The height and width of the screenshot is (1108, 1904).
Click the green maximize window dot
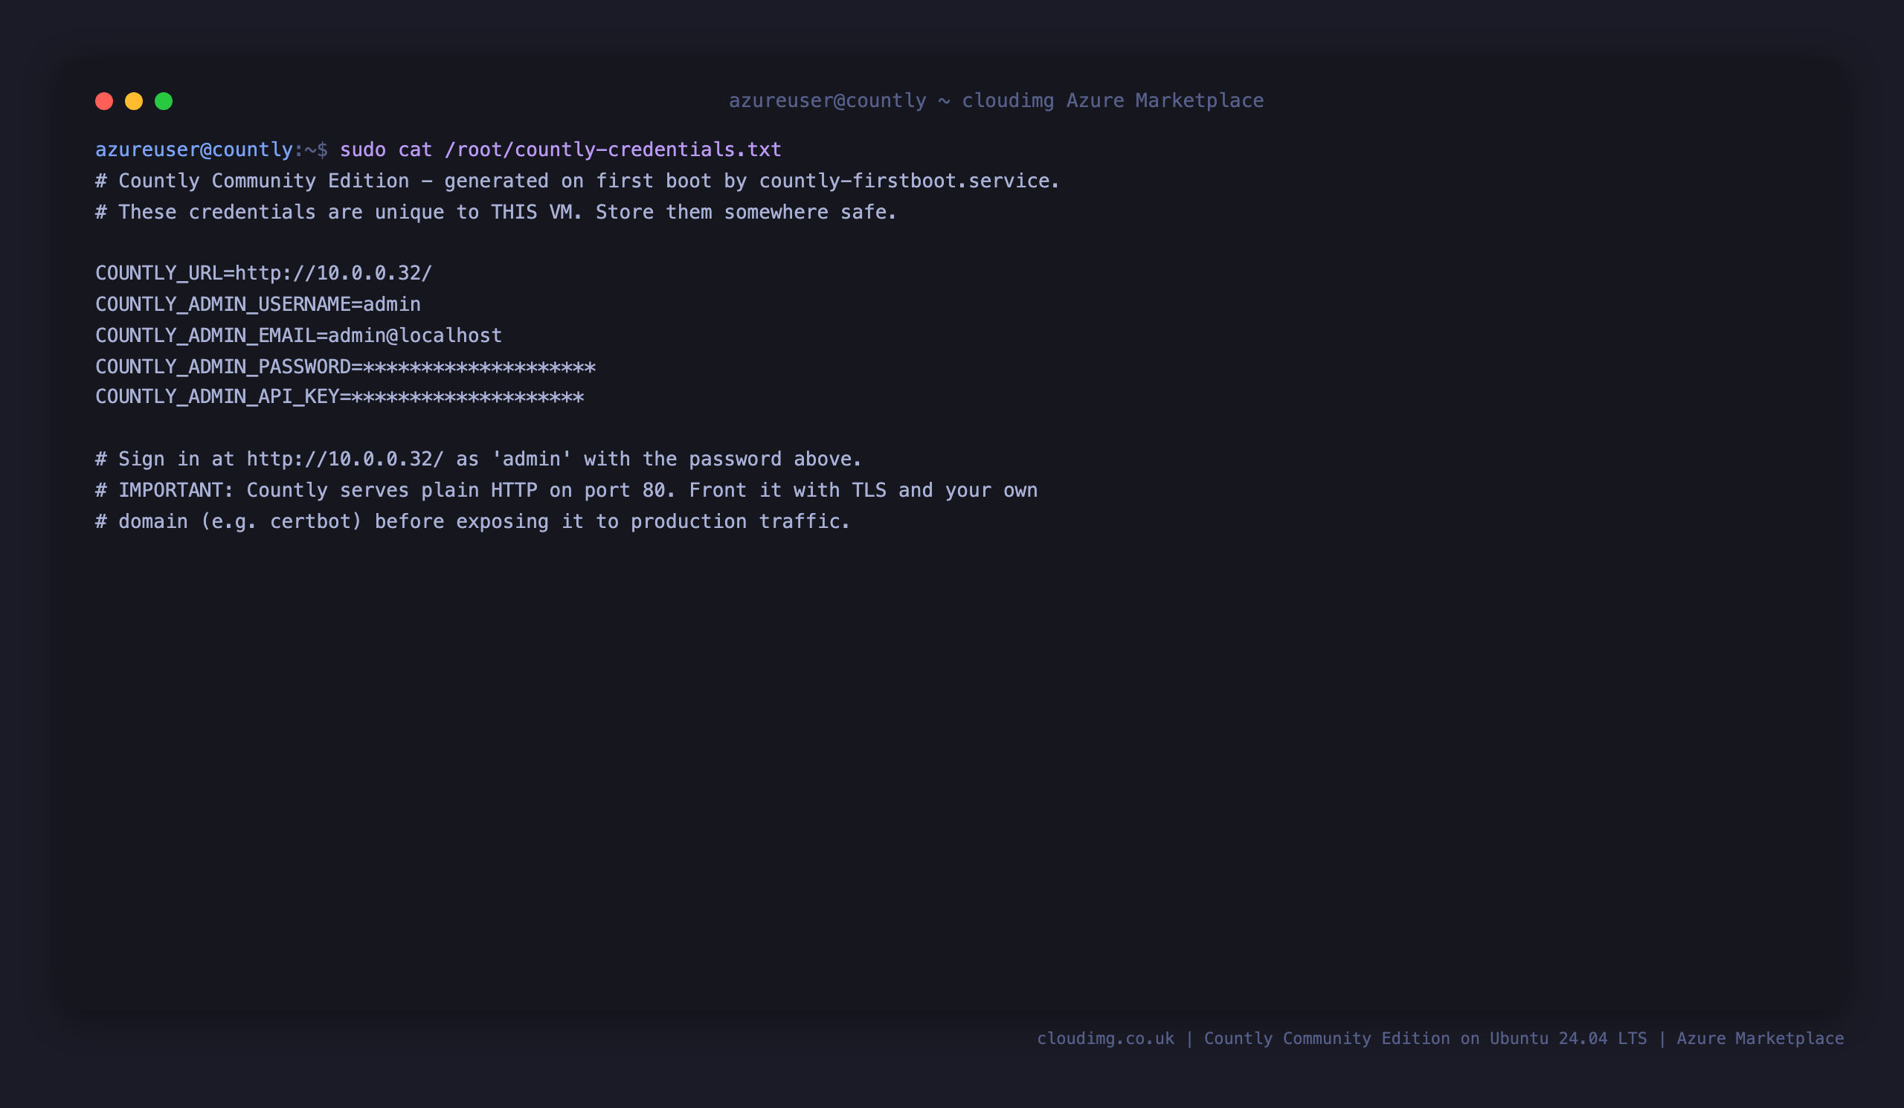pyautogui.click(x=164, y=101)
